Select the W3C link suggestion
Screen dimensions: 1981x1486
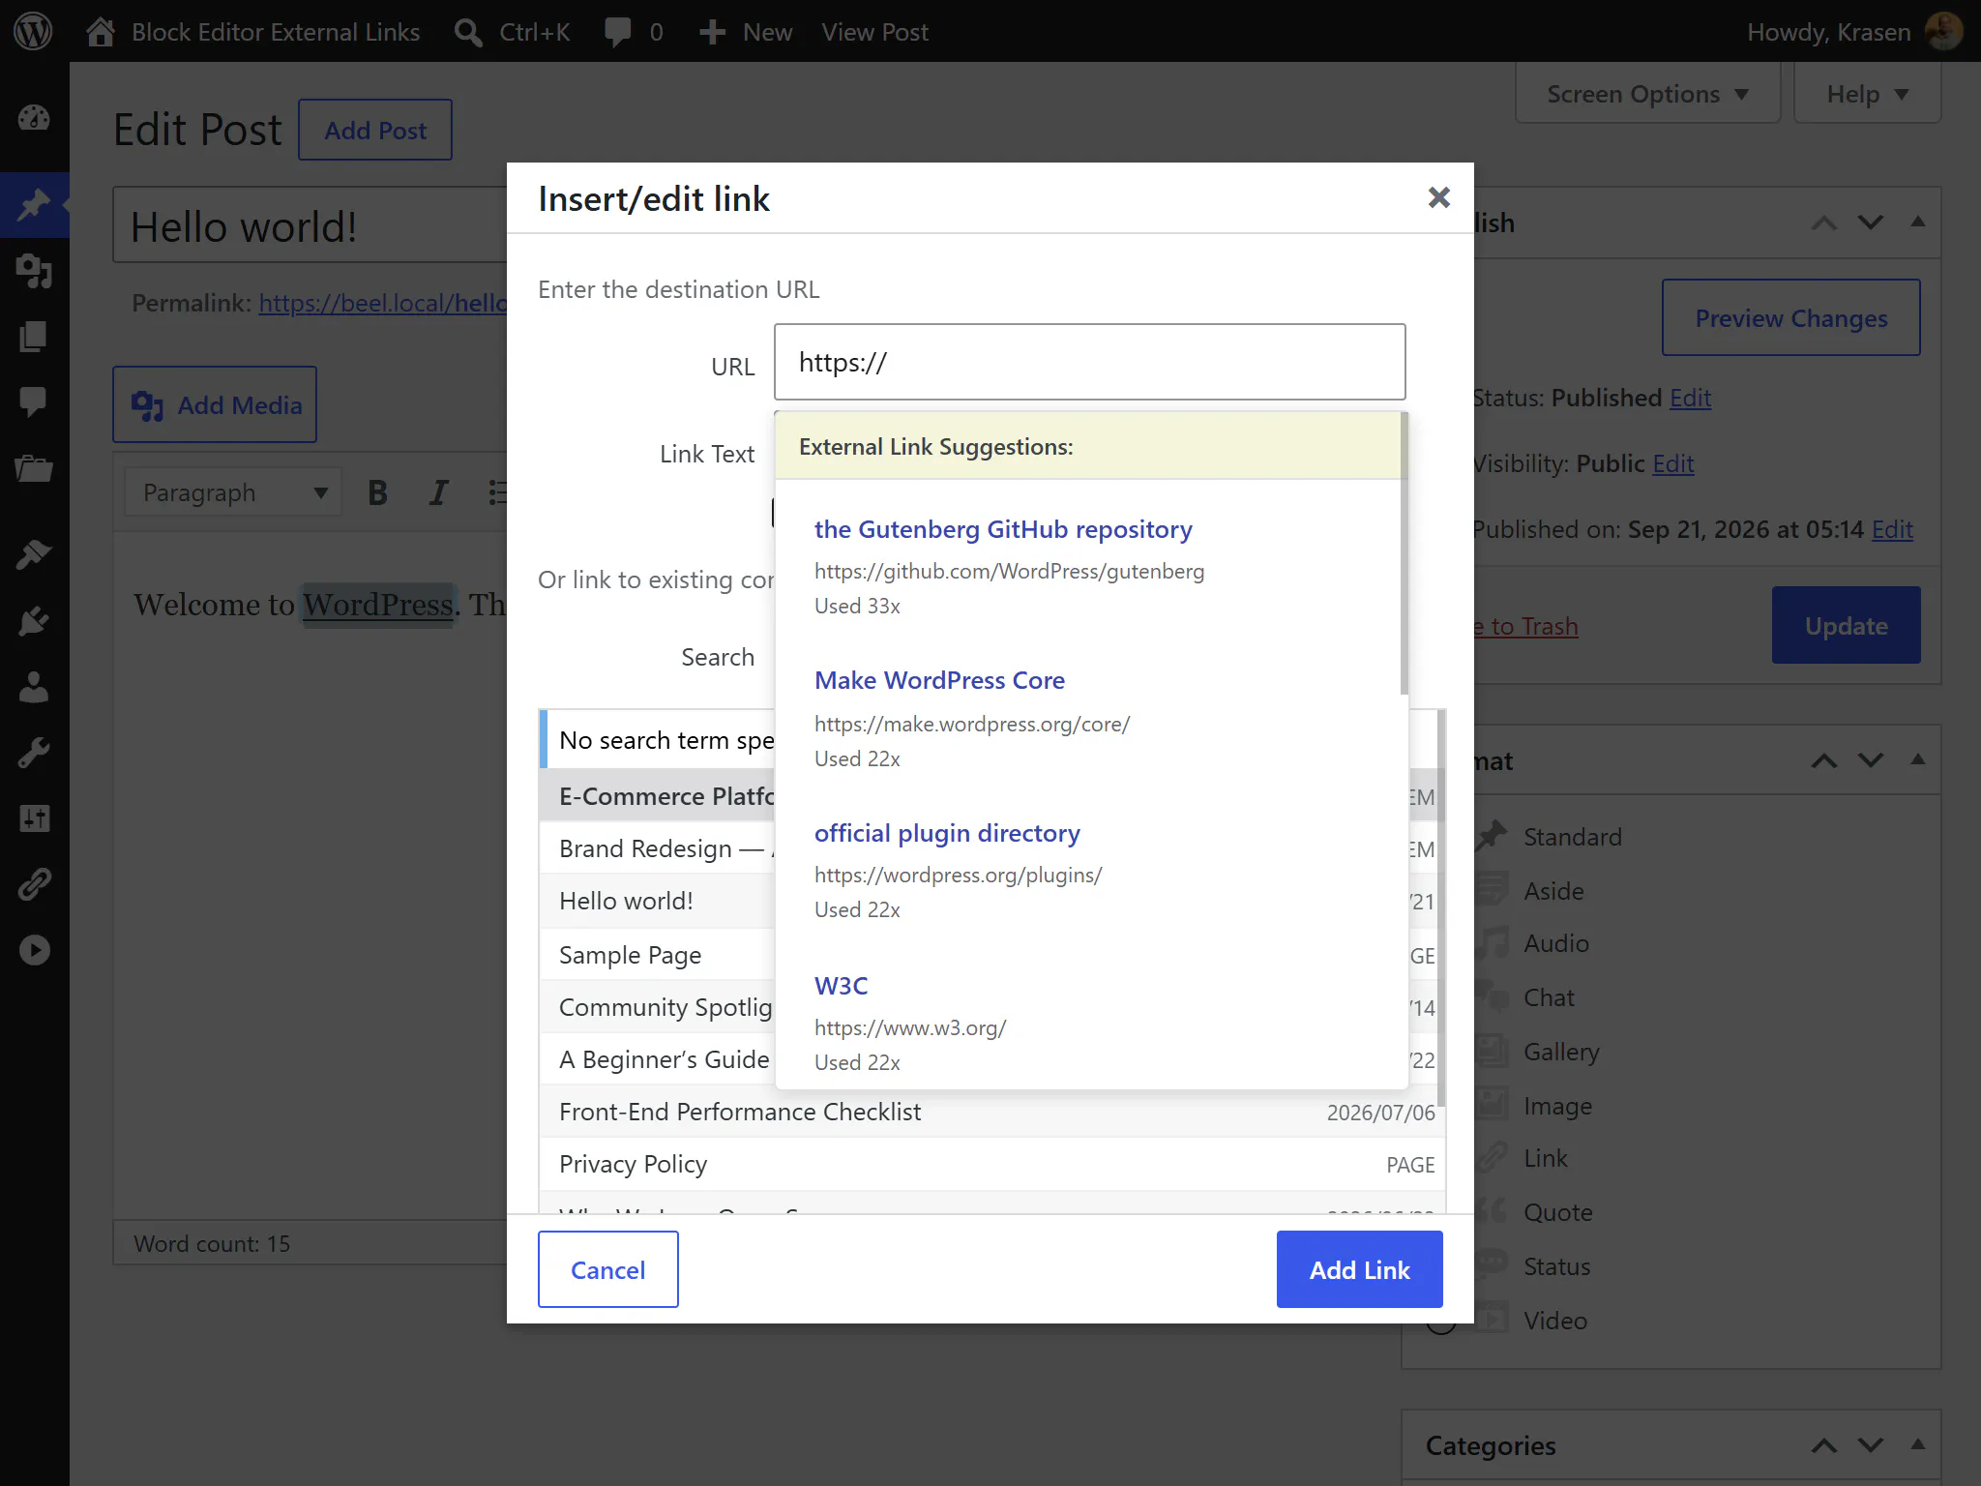point(1088,1023)
